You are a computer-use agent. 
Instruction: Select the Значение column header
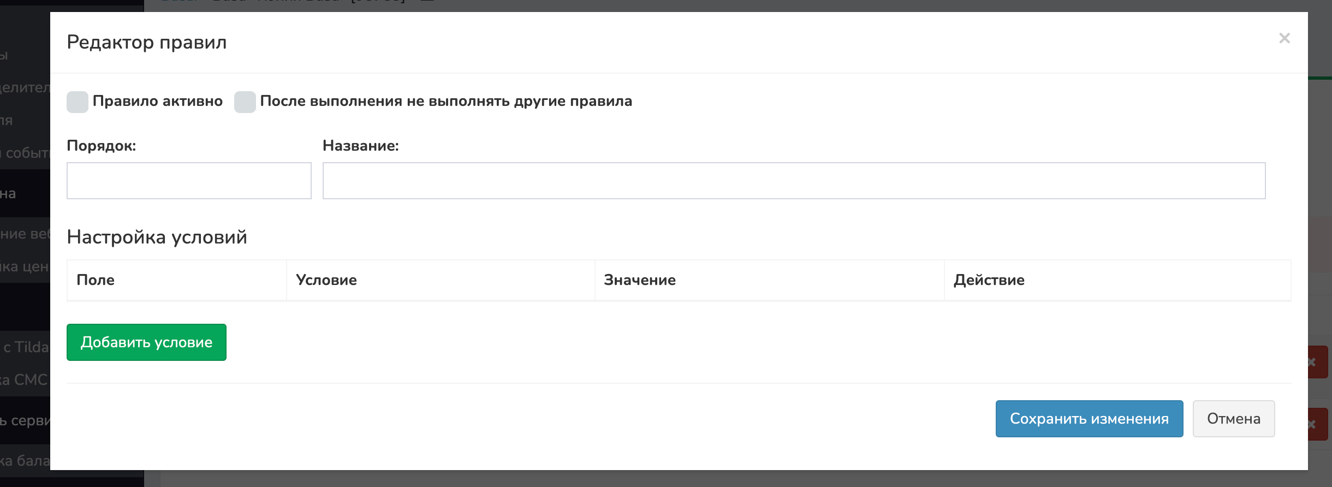click(x=640, y=280)
